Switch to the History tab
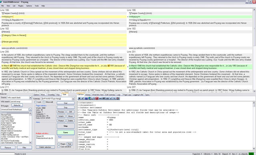 pyautogui.click(x=88, y=95)
